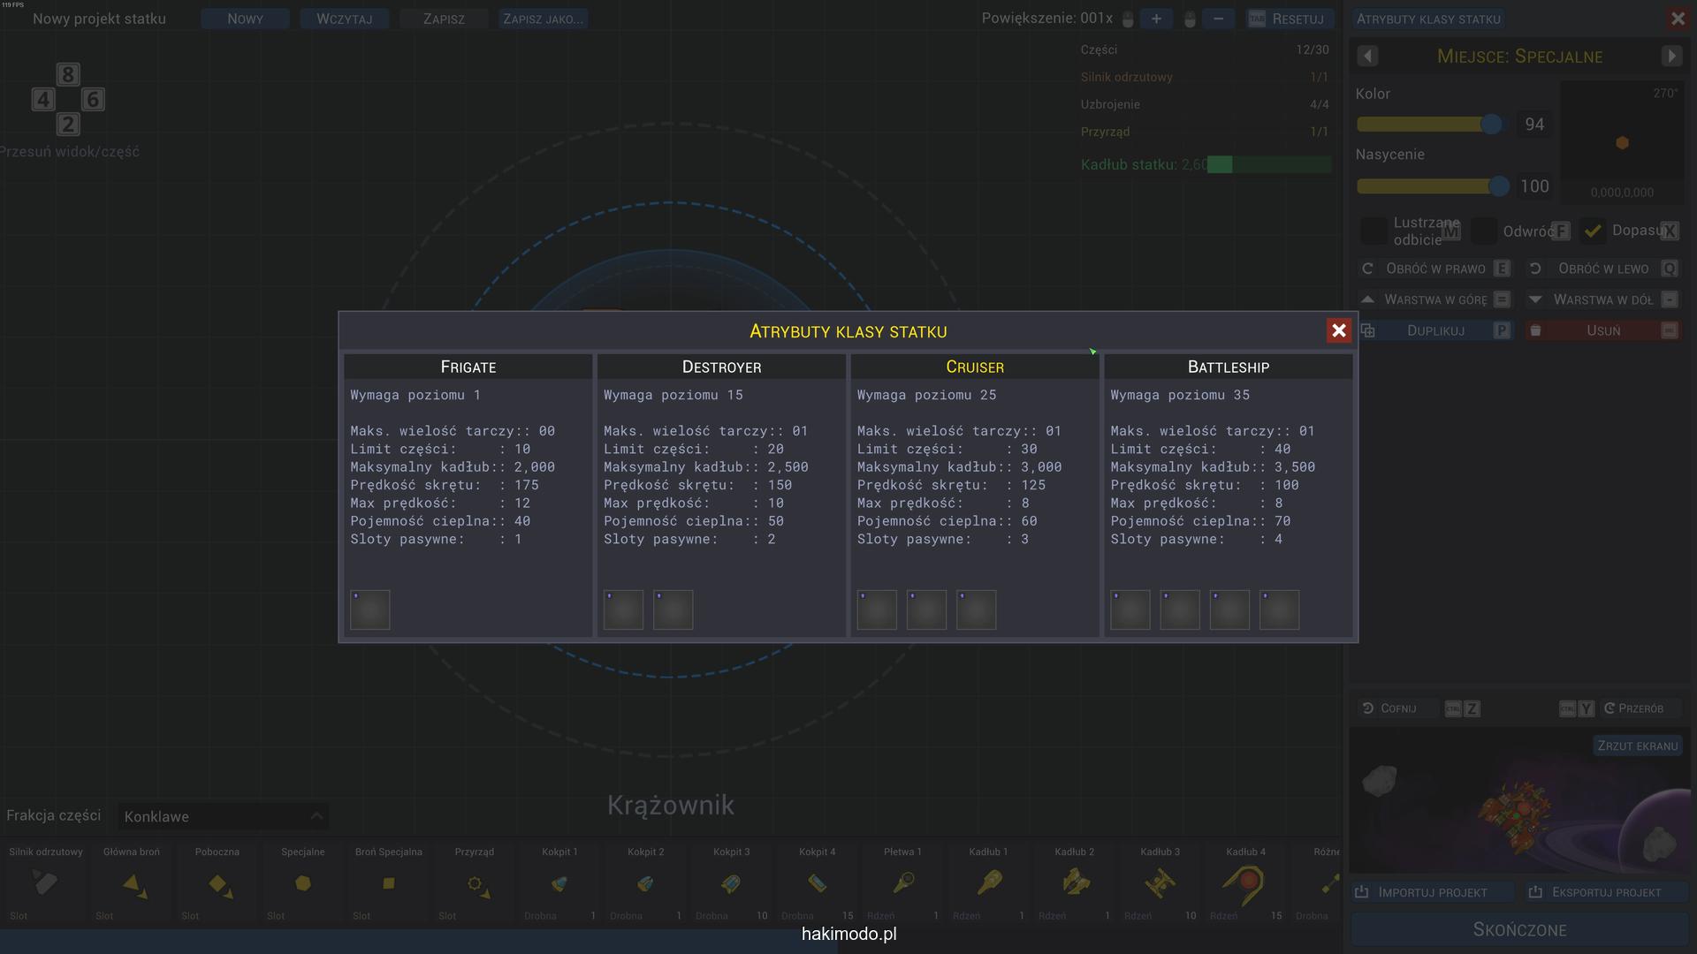The width and height of the screenshot is (1697, 954).
Task: Click zoom-in plus icon next to Powiększenie
Action: pyautogui.click(x=1155, y=19)
